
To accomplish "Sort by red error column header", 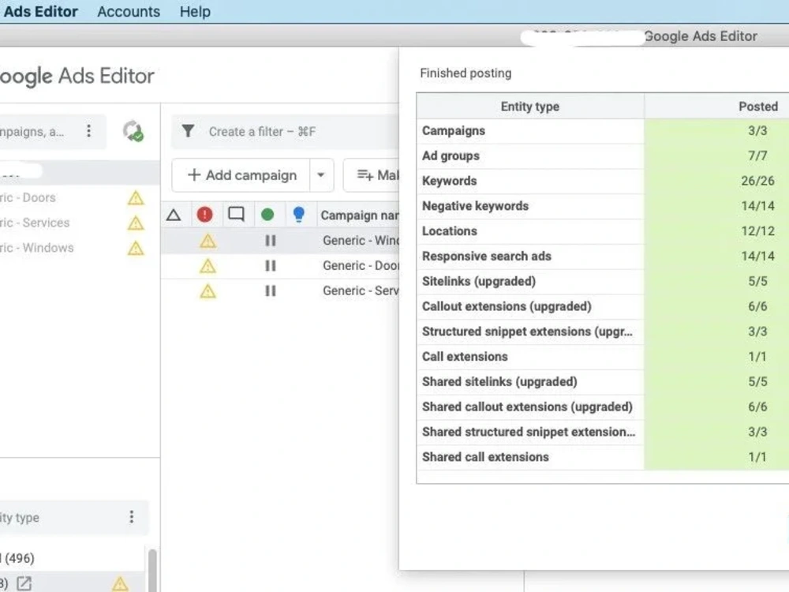I will pos(205,215).
